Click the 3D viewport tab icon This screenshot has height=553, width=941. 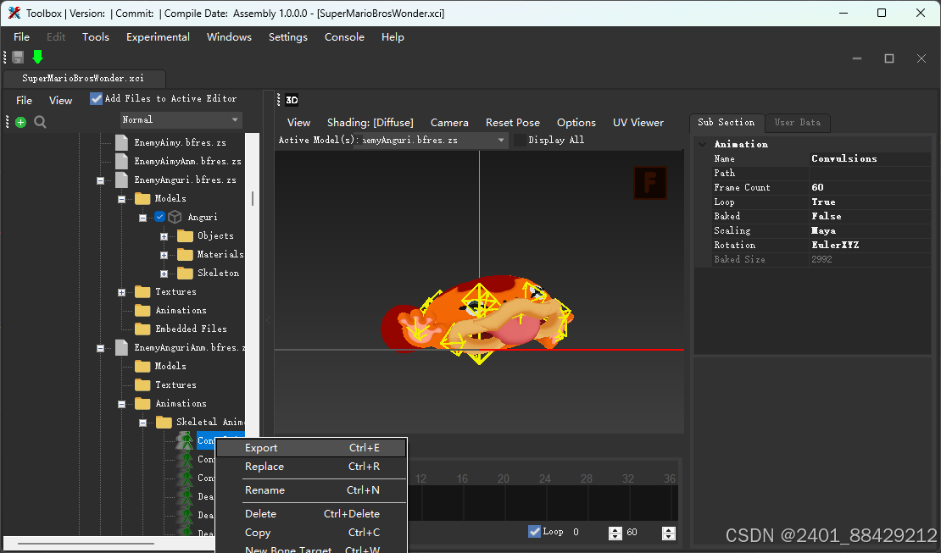[x=292, y=100]
